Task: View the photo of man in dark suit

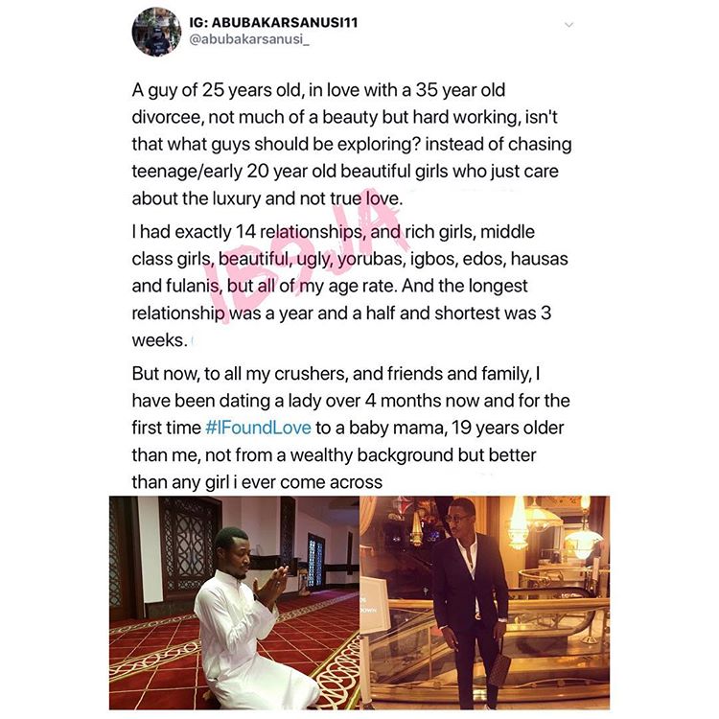Action: point(485,603)
